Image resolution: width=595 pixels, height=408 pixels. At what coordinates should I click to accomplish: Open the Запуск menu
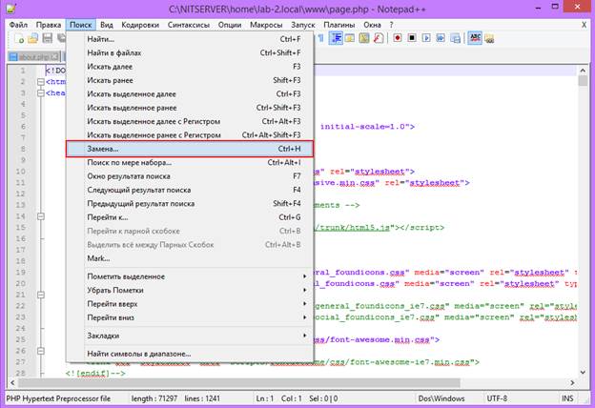[303, 25]
